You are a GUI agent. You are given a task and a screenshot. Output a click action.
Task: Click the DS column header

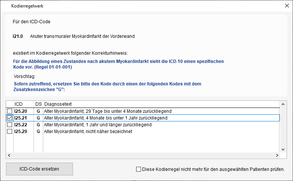tap(38, 104)
